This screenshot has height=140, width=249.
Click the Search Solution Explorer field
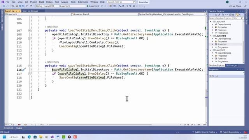tap(224, 18)
